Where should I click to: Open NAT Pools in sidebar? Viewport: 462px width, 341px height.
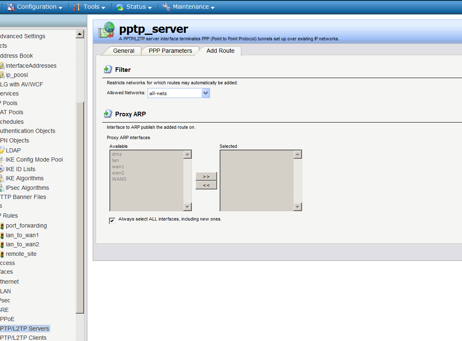tap(12, 112)
